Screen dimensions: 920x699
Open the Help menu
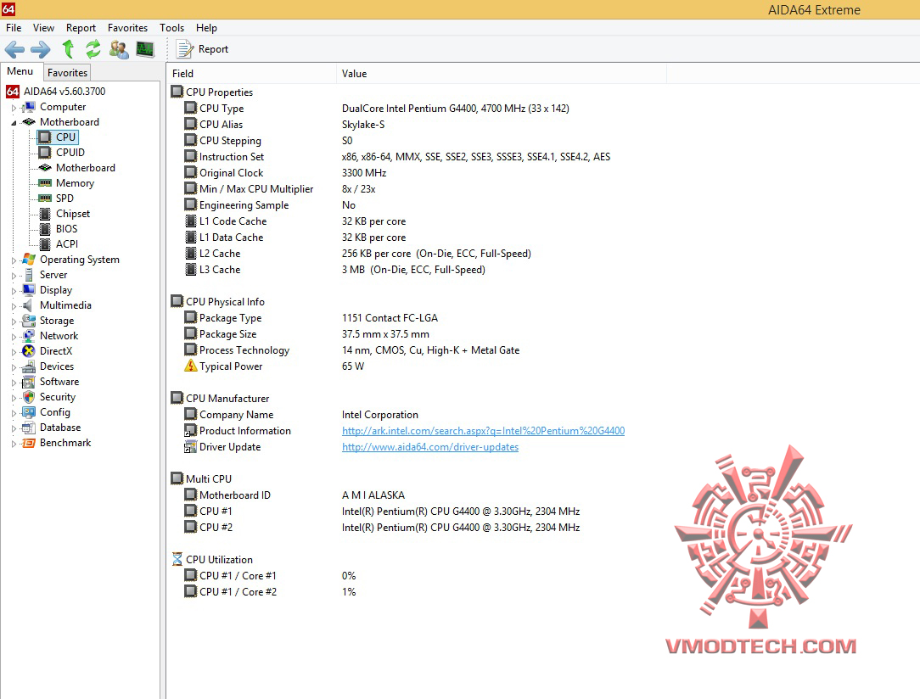click(206, 27)
